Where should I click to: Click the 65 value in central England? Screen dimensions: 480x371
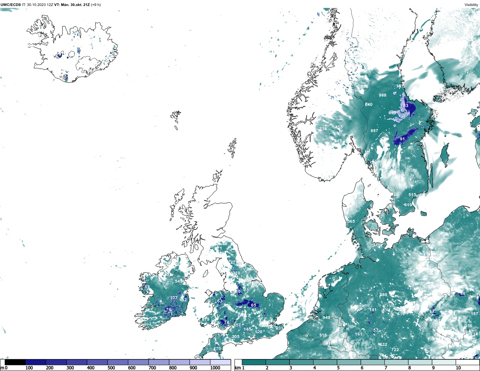pyautogui.click(x=253, y=305)
